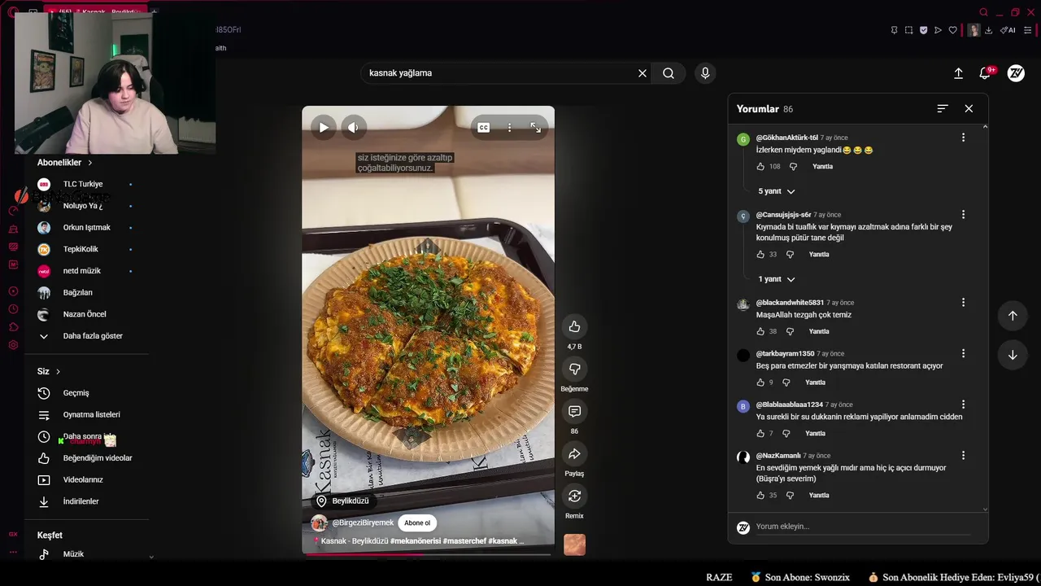Clear the search box text
Image resolution: width=1041 pixels, height=586 pixels.
642,73
